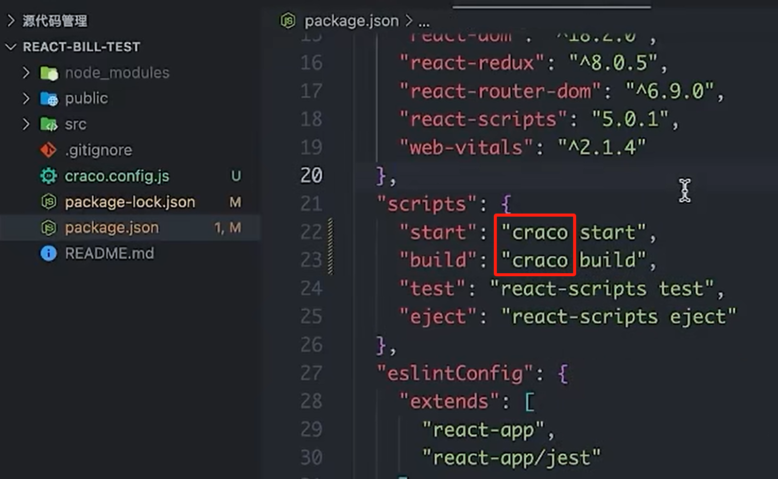This screenshot has height=479, width=778.
Task: Open README.md from the sidebar
Action: tap(109, 253)
